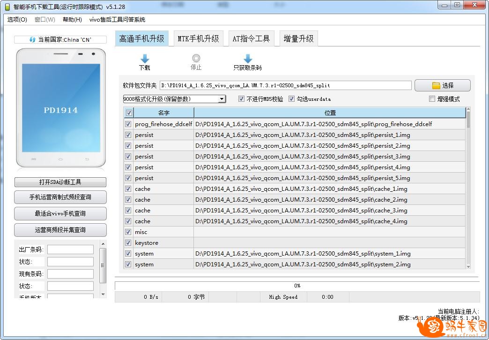Click the file table vertical scrollbar

(468, 188)
